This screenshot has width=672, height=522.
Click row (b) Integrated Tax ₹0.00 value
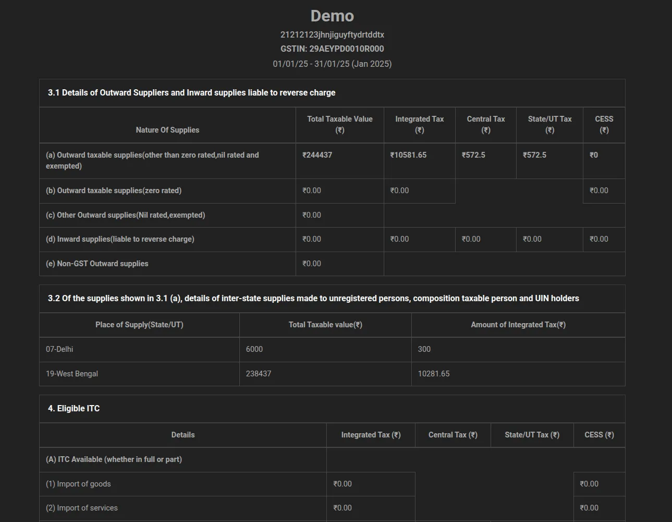tap(399, 191)
